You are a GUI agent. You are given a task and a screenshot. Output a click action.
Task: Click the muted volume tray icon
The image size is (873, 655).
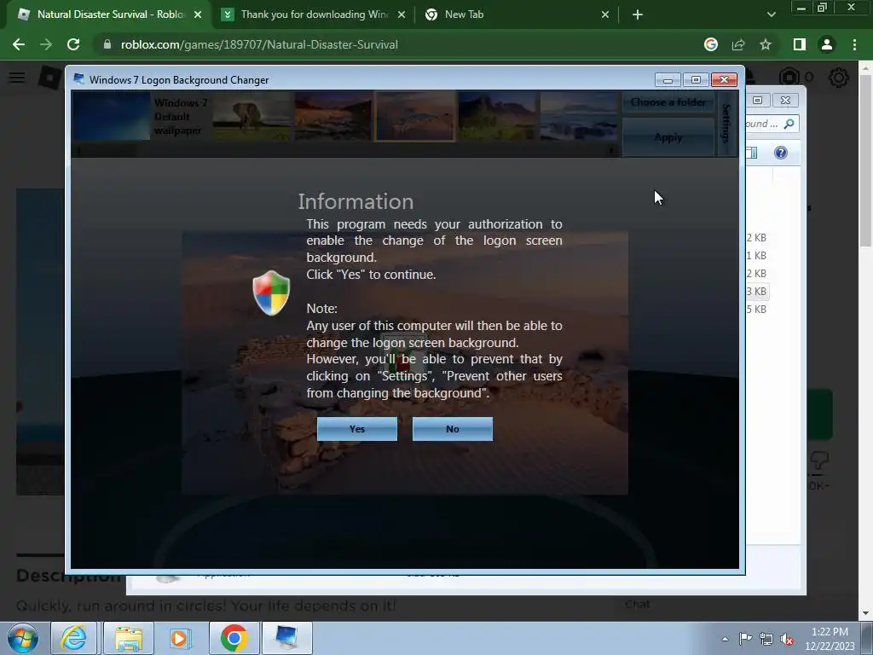click(x=787, y=639)
